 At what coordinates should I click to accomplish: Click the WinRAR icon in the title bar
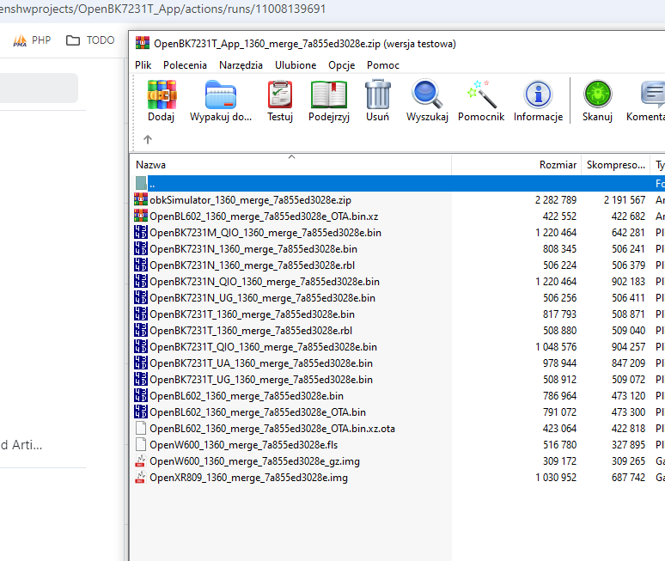coord(143,43)
